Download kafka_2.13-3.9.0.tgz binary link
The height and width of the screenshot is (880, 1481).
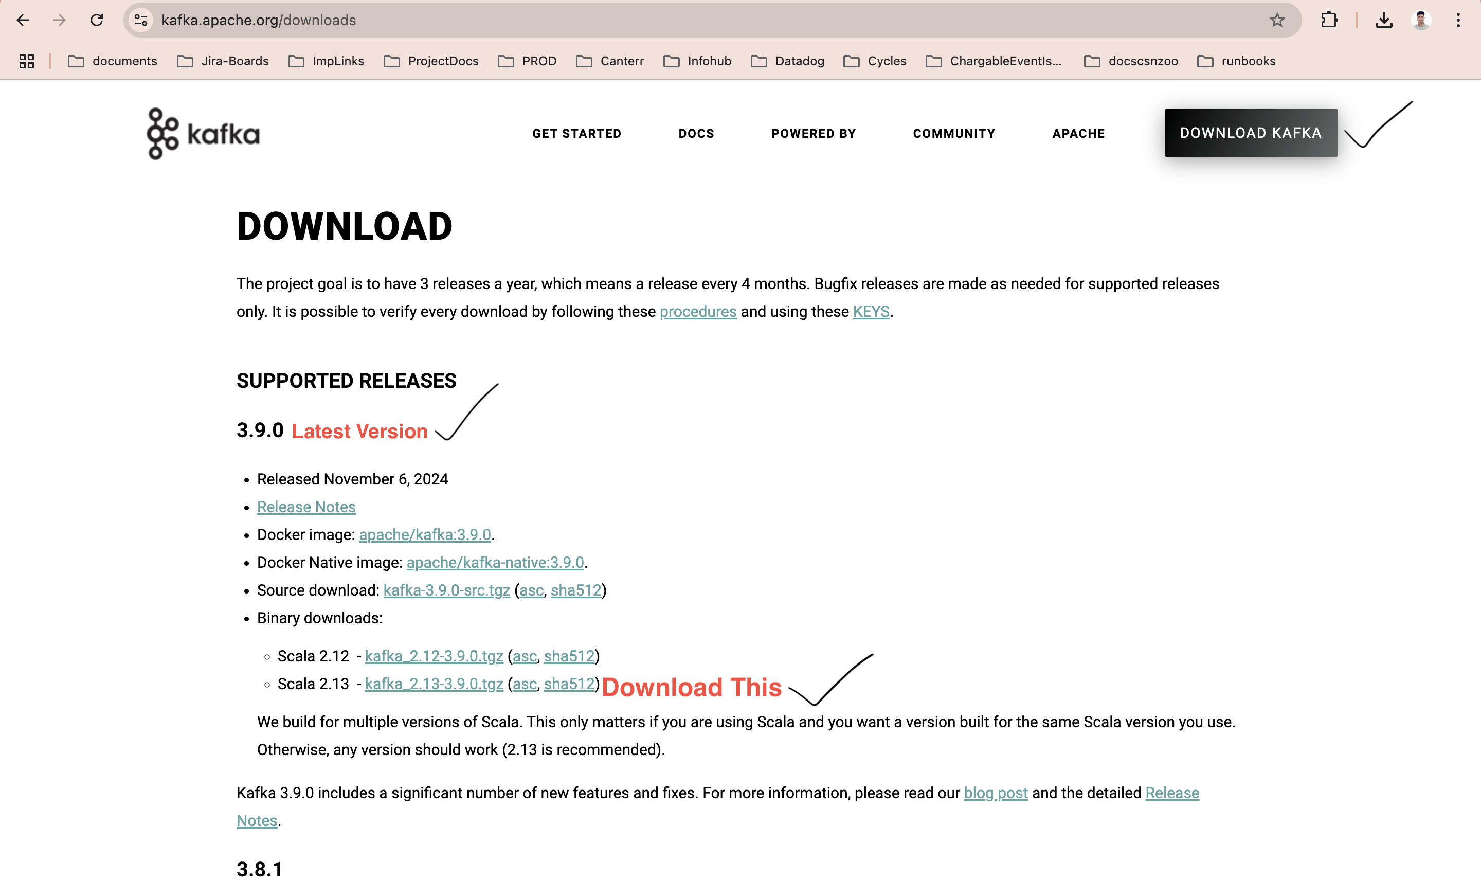[434, 684]
